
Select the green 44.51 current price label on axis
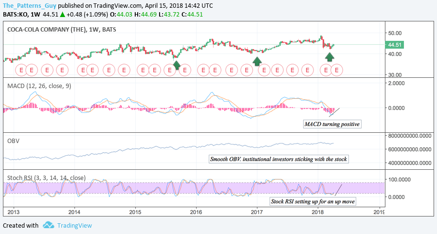395,45
